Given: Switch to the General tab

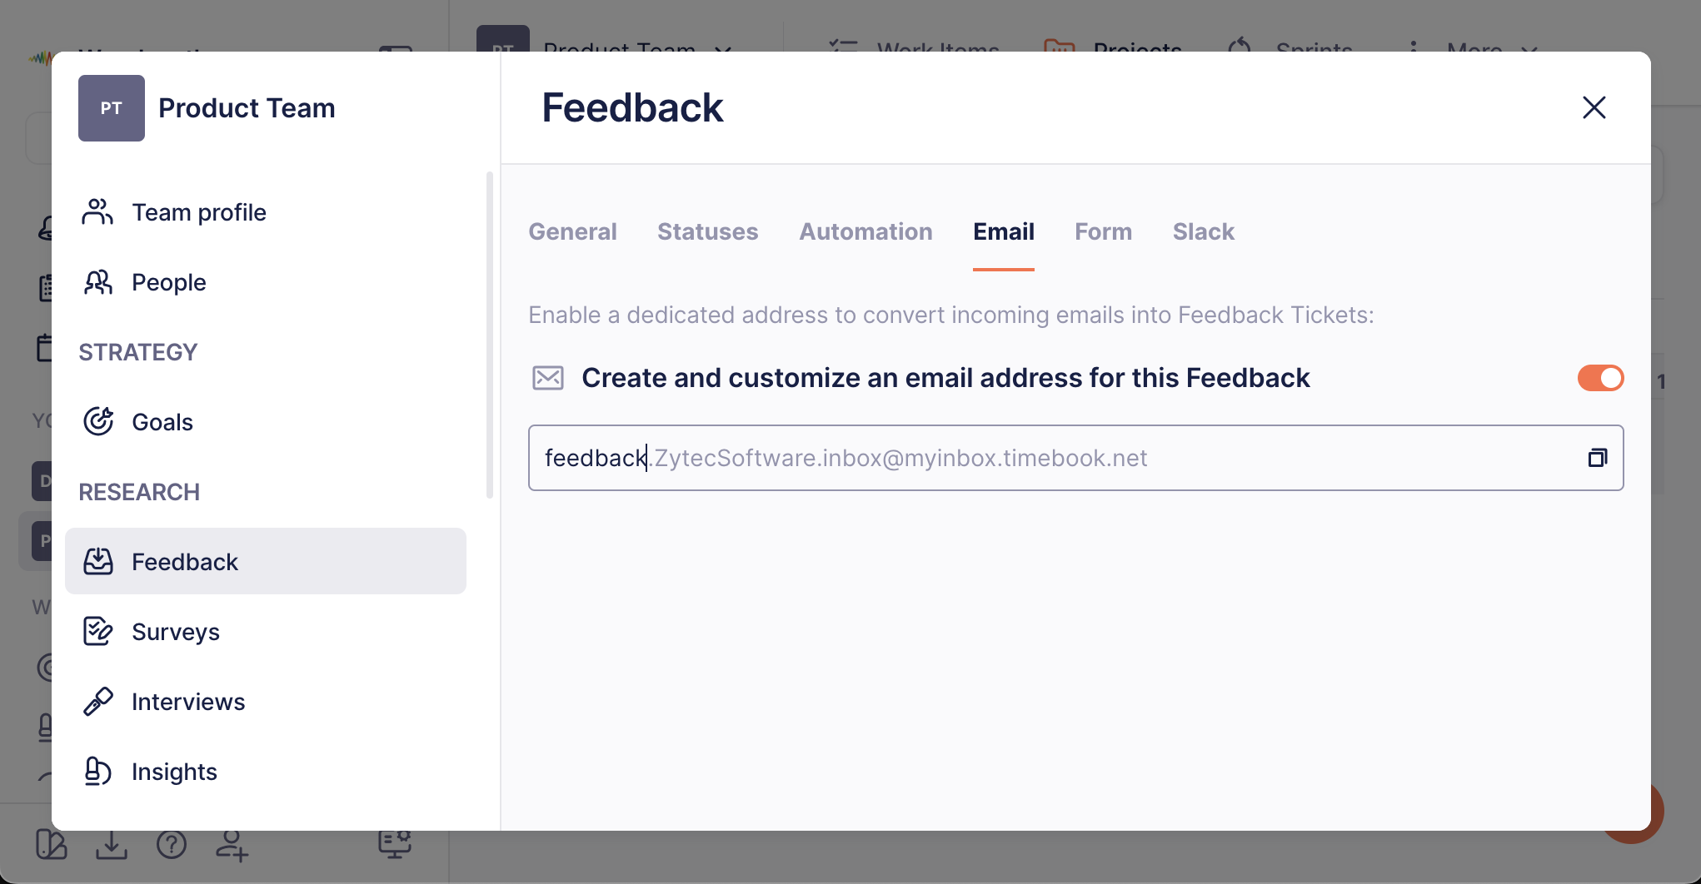Looking at the screenshot, I should click(x=572, y=231).
